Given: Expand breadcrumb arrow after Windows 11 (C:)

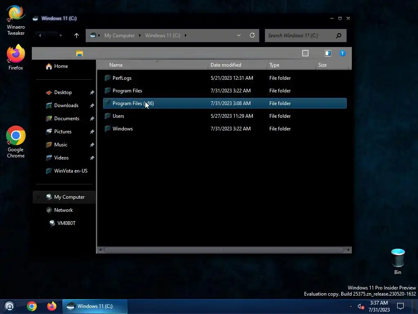Looking at the screenshot, I should 186,35.
